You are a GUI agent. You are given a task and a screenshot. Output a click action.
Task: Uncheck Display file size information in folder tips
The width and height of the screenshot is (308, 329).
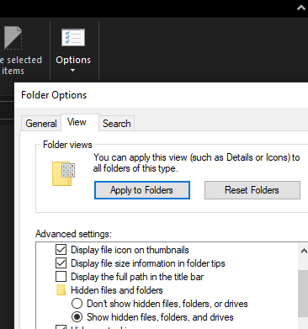coord(61,263)
